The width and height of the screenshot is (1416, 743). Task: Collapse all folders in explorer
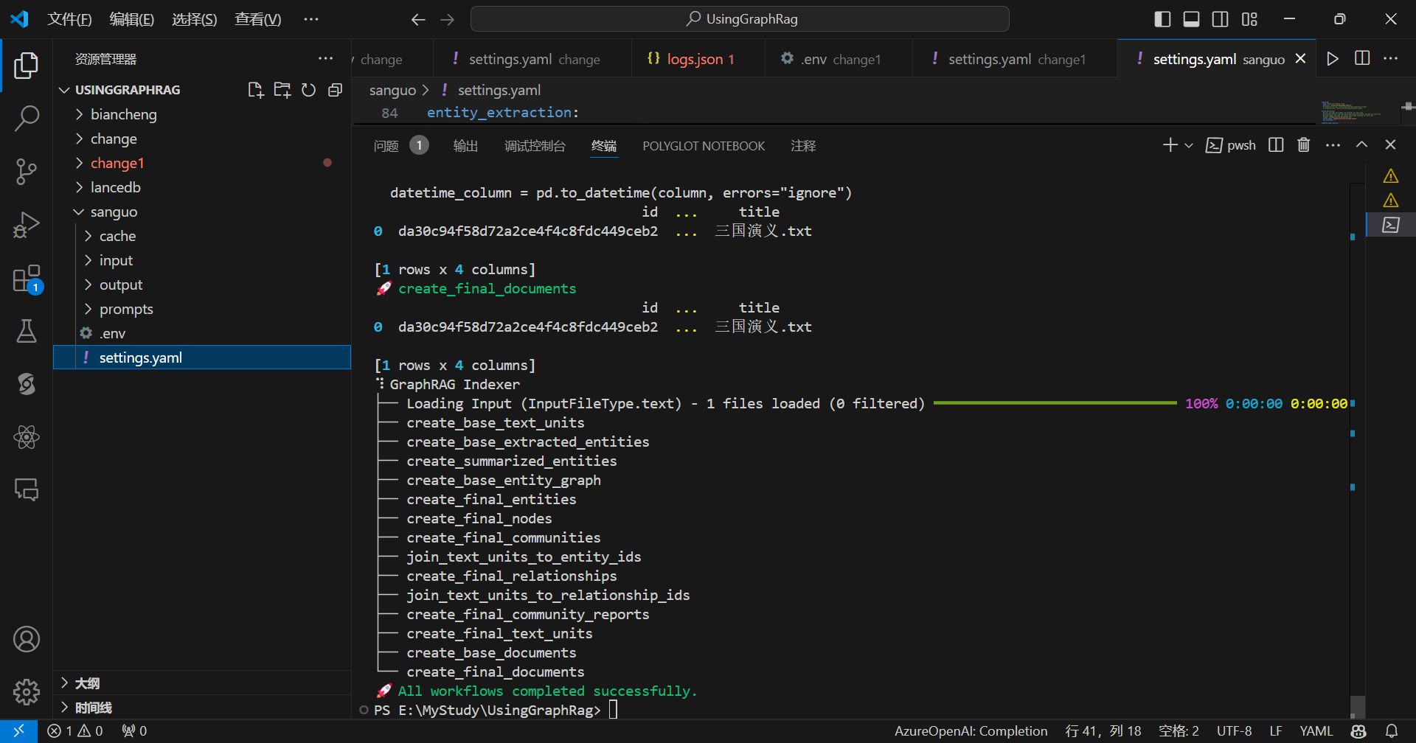click(335, 90)
